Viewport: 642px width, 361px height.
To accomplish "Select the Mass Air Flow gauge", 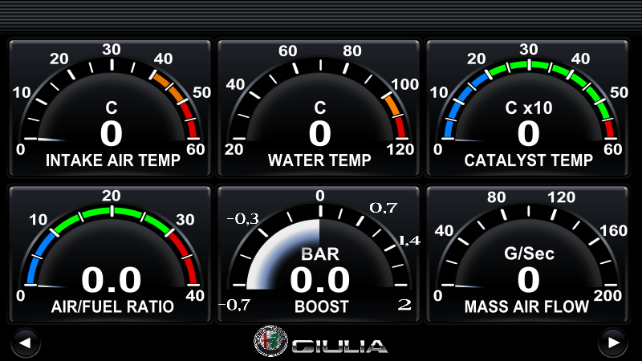I will click(x=527, y=254).
